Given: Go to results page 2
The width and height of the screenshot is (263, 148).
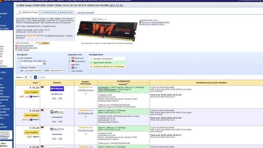Looking at the screenshot, I should tap(38, 77).
